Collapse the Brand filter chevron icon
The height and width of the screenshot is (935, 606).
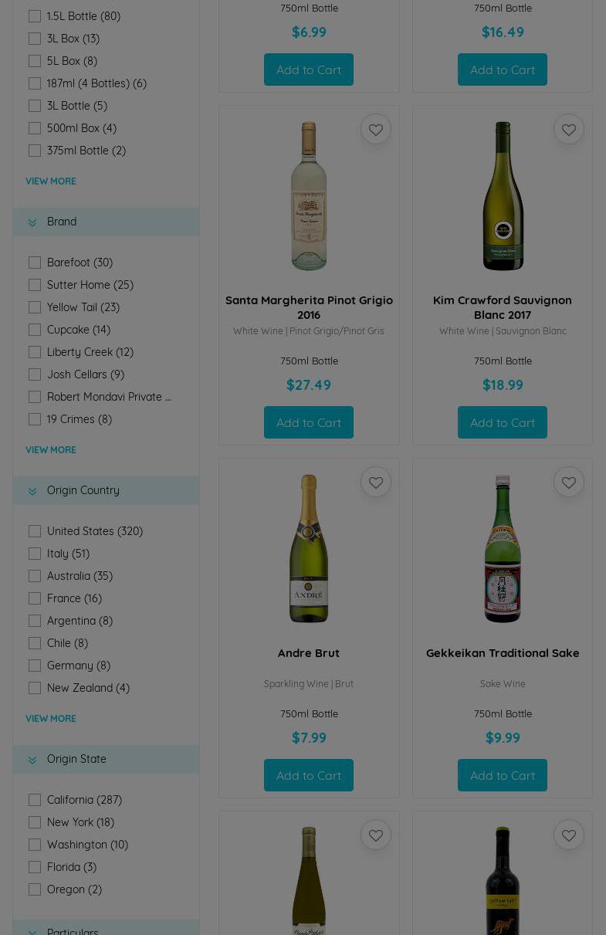[32, 222]
